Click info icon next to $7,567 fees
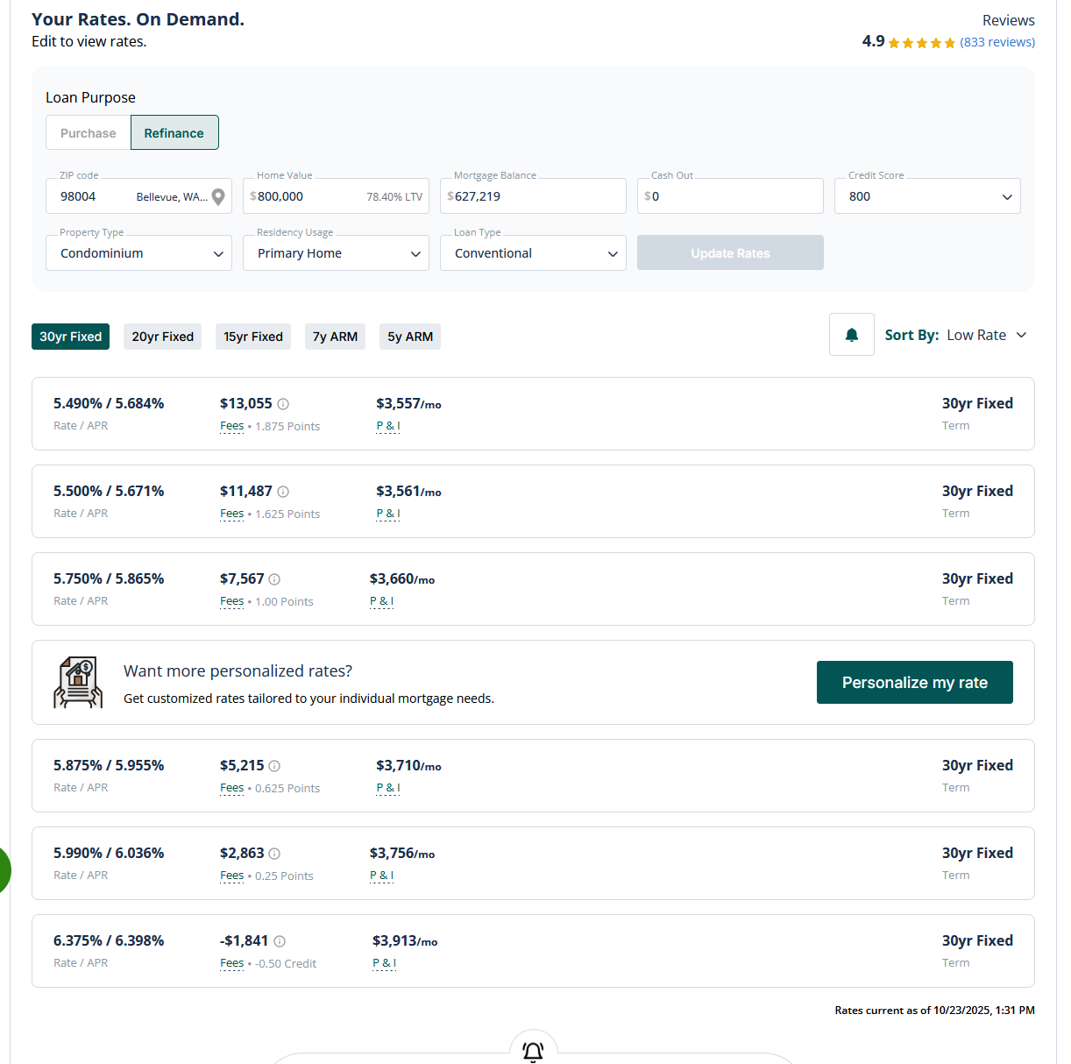The image size is (1071, 1064). [274, 579]
